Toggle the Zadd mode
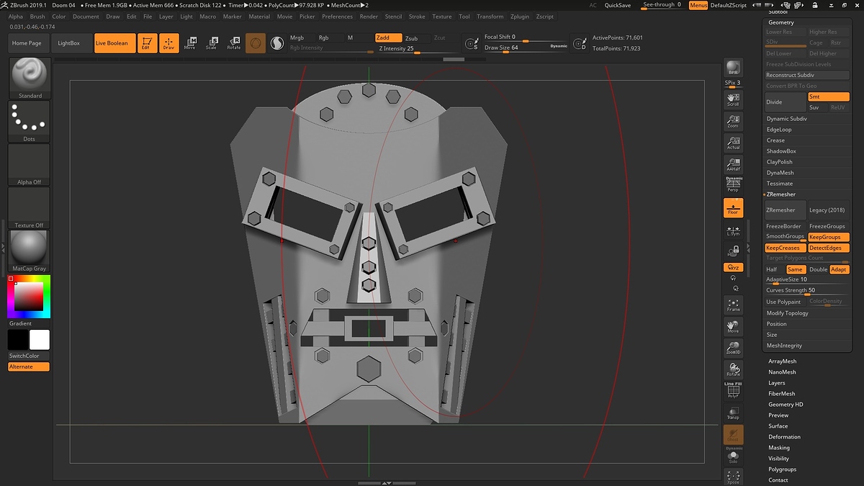This screenshot has height=486, width=864. pos(388,37)
